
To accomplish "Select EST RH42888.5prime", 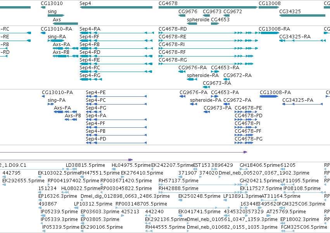I will (x=178, y=188).
